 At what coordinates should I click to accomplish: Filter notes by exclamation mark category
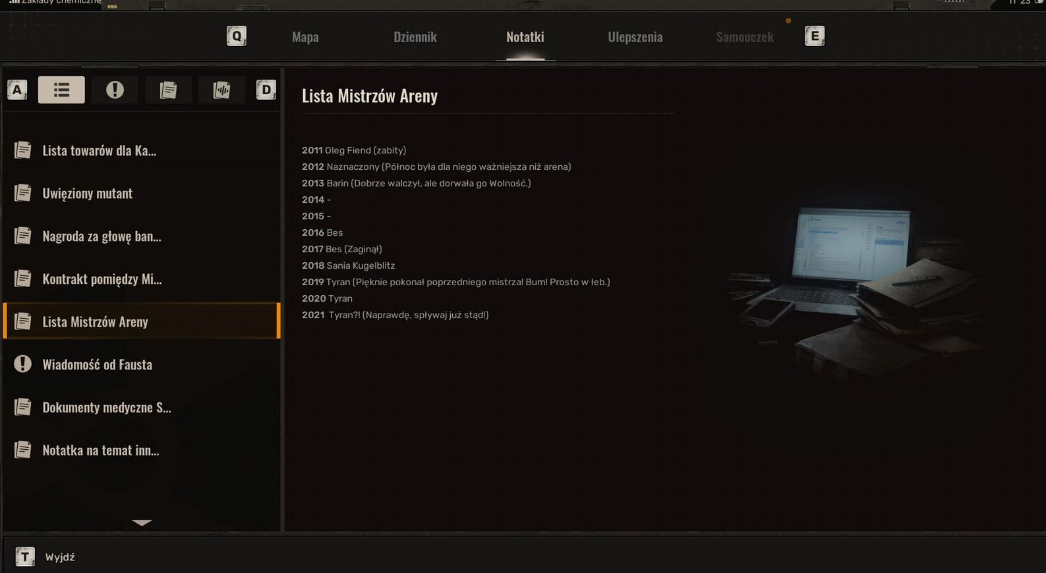tap(115, 90)
